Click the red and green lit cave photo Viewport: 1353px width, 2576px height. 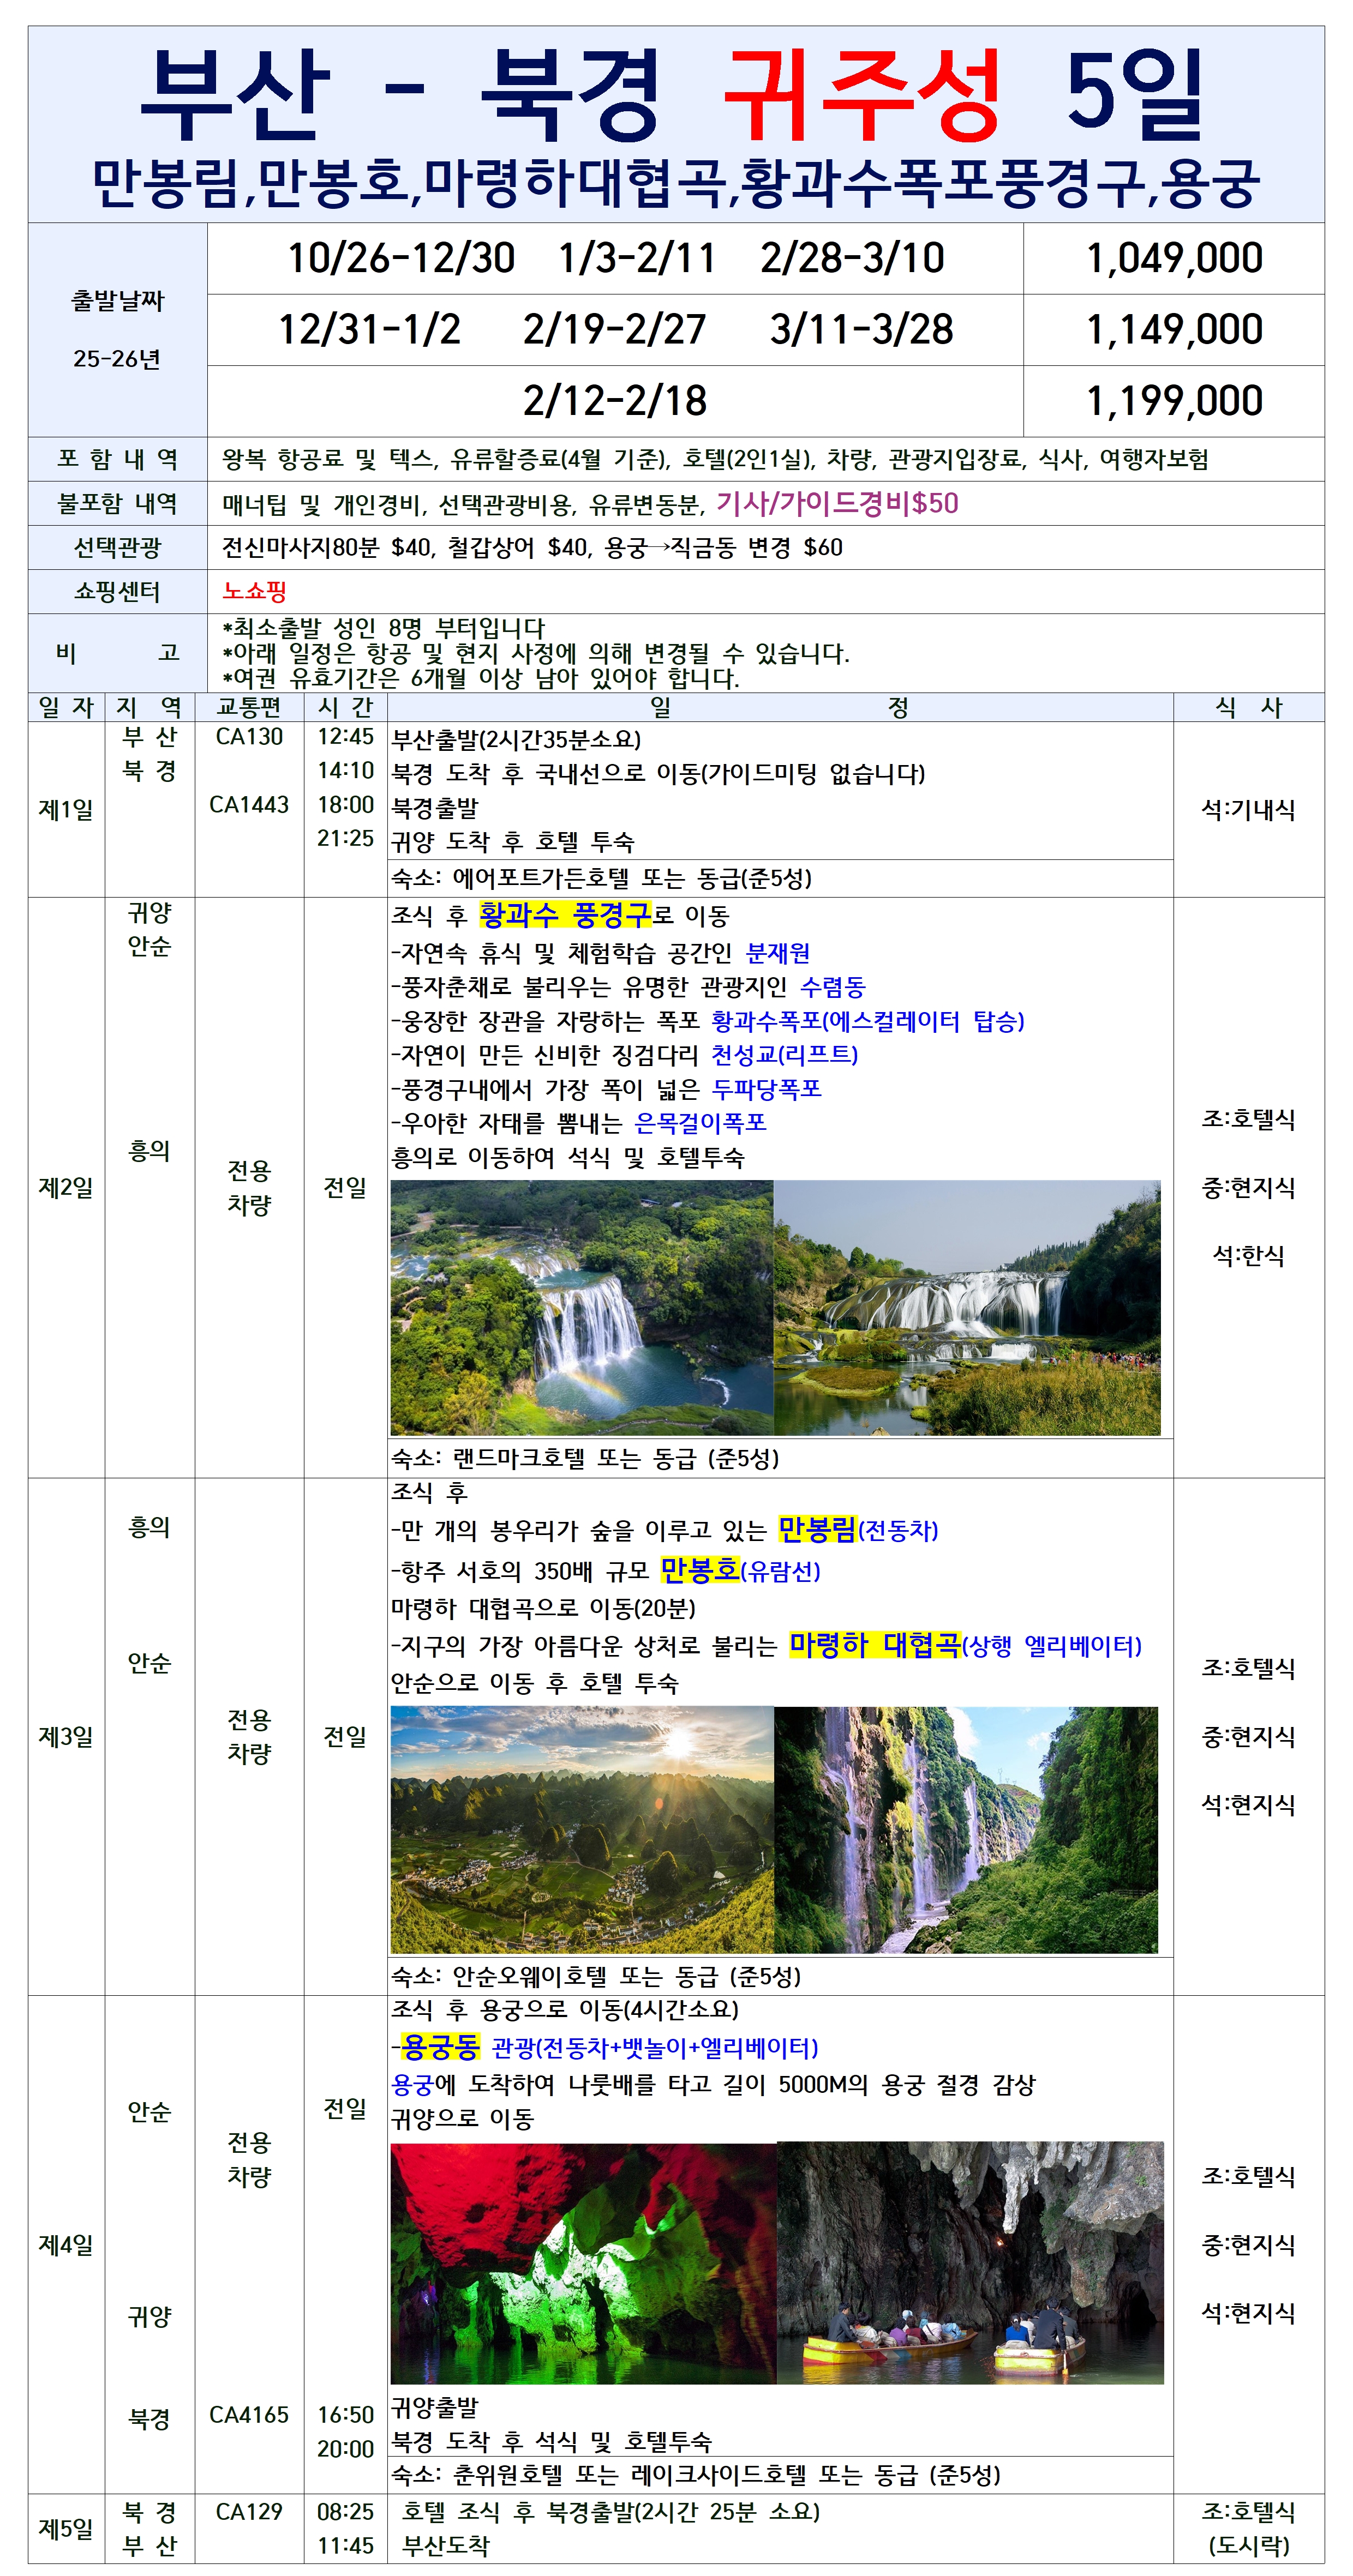pyautogui.click(x=583, y=2263)
